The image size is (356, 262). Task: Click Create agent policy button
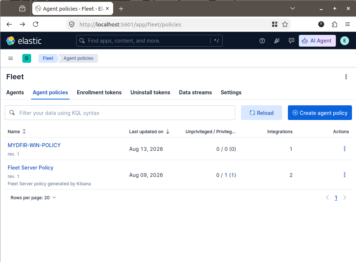[320, 113]
